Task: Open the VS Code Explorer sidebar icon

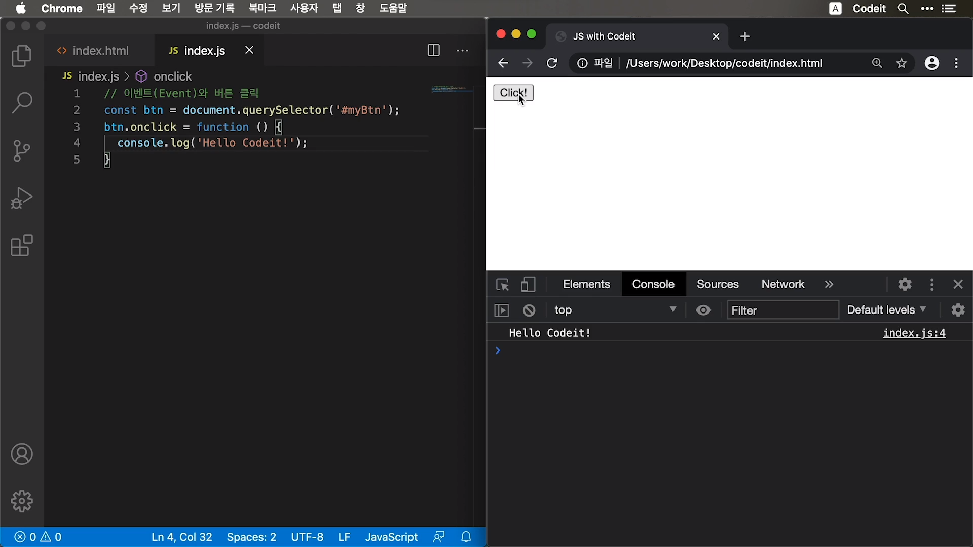Action: (21, 56)
